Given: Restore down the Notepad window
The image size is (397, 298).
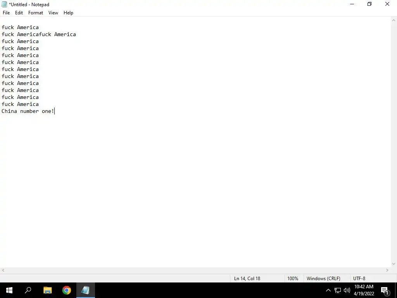Looking at the screenshot, I should (x=369, y=4).
